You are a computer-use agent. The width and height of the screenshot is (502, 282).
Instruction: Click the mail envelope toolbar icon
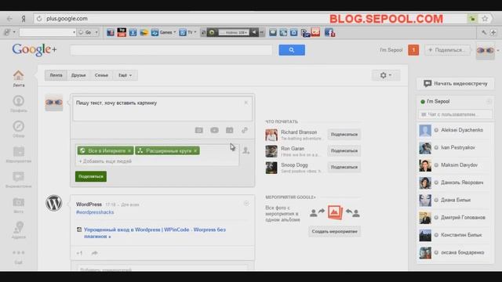click(273, 32)
